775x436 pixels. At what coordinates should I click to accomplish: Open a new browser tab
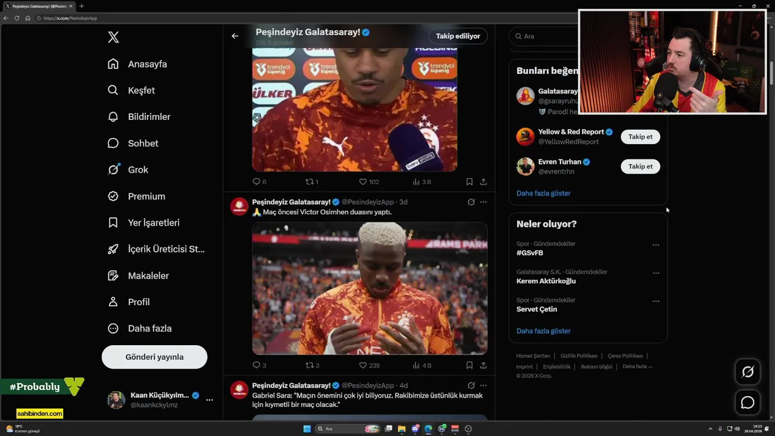coord(81,6)
